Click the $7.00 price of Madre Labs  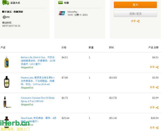pyautogui.click(x=65, y=78)
